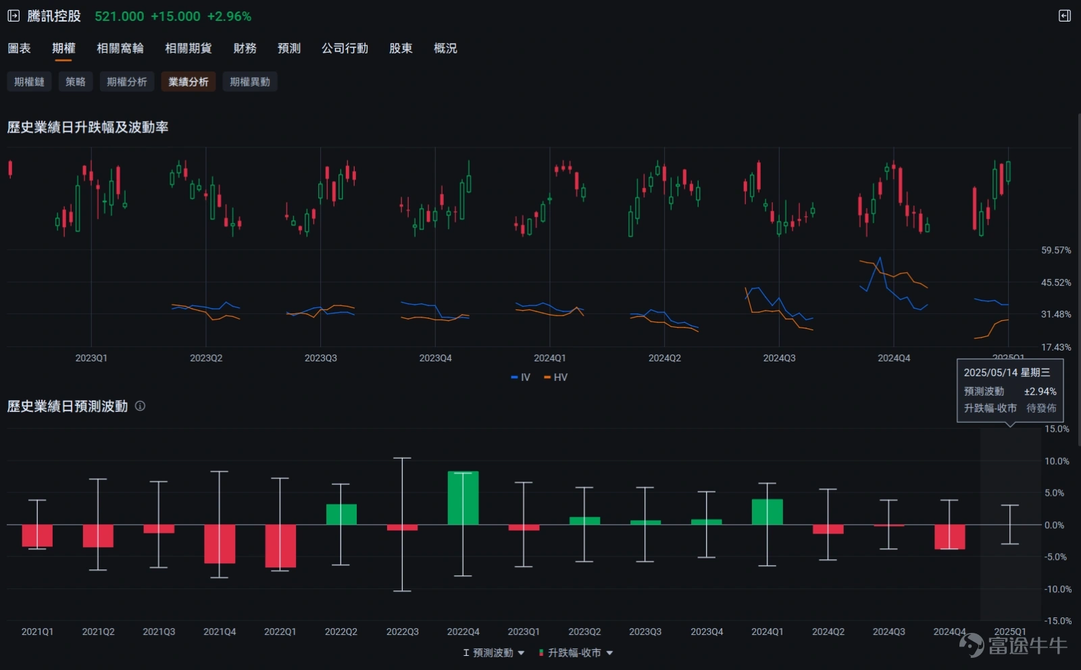The image size is (1081, 670).
Task: Toggle the IV legend in the volatility chart
Action: pos(521,378)
